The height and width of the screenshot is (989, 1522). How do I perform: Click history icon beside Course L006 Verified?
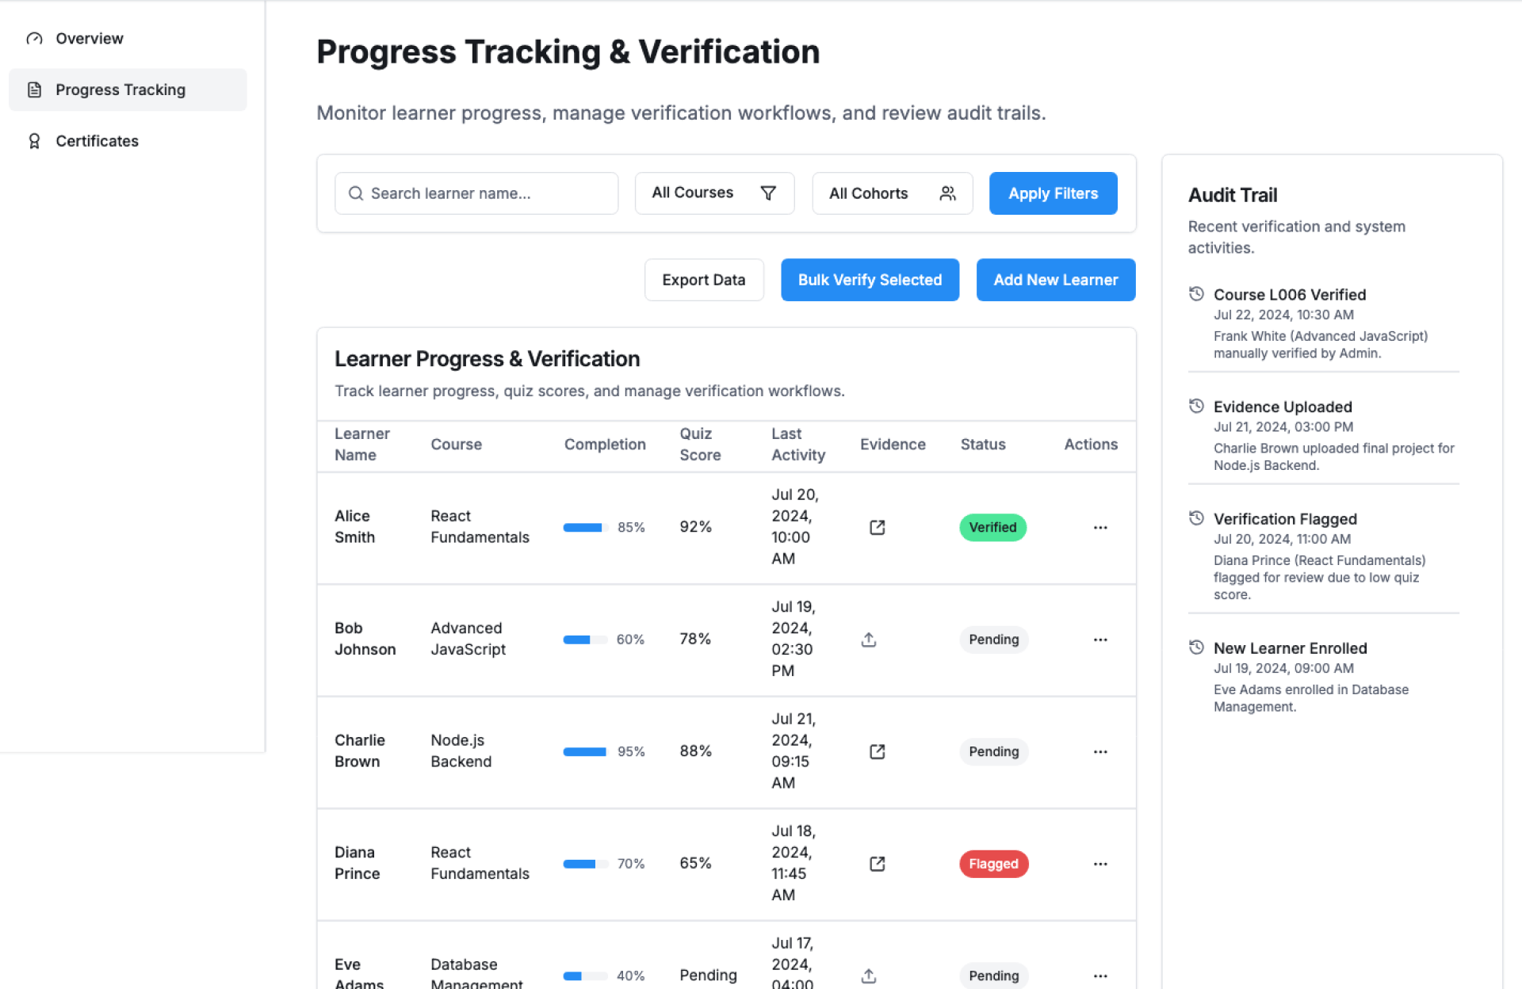1196,294
